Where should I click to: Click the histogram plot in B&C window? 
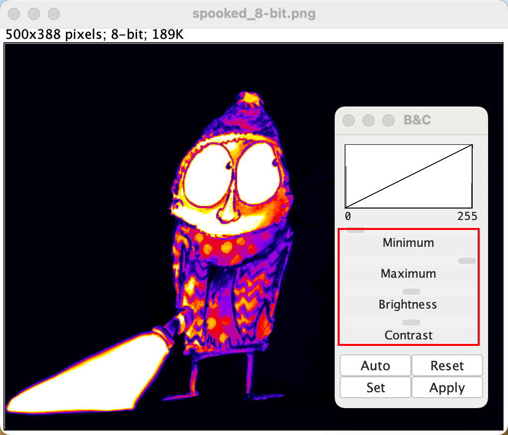pos(408,176)
